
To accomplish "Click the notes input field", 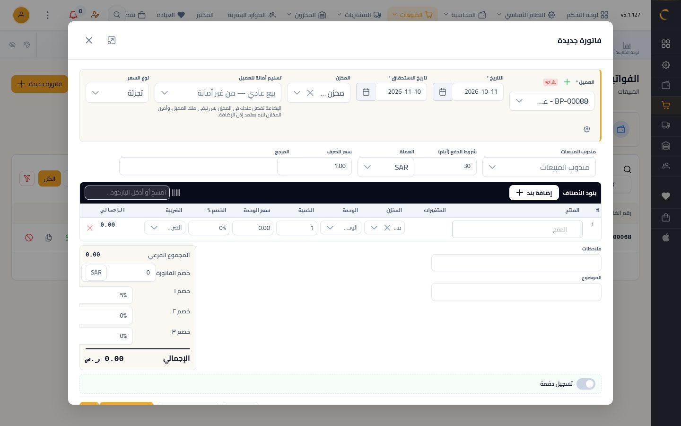I will click(x=516, y=263).
